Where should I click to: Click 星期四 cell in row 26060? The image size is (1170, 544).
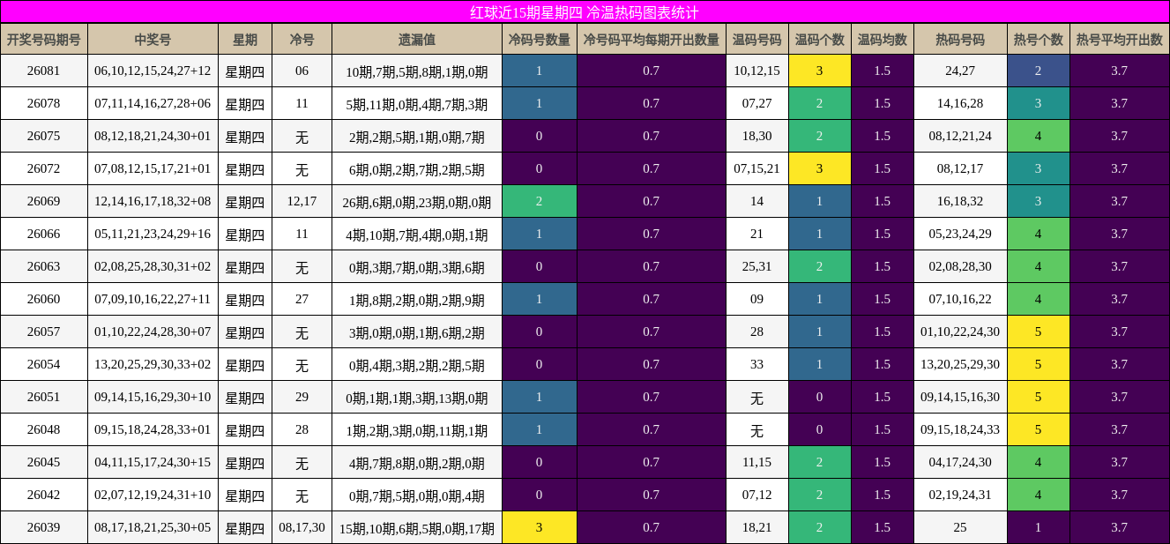(x=245, y=299)
